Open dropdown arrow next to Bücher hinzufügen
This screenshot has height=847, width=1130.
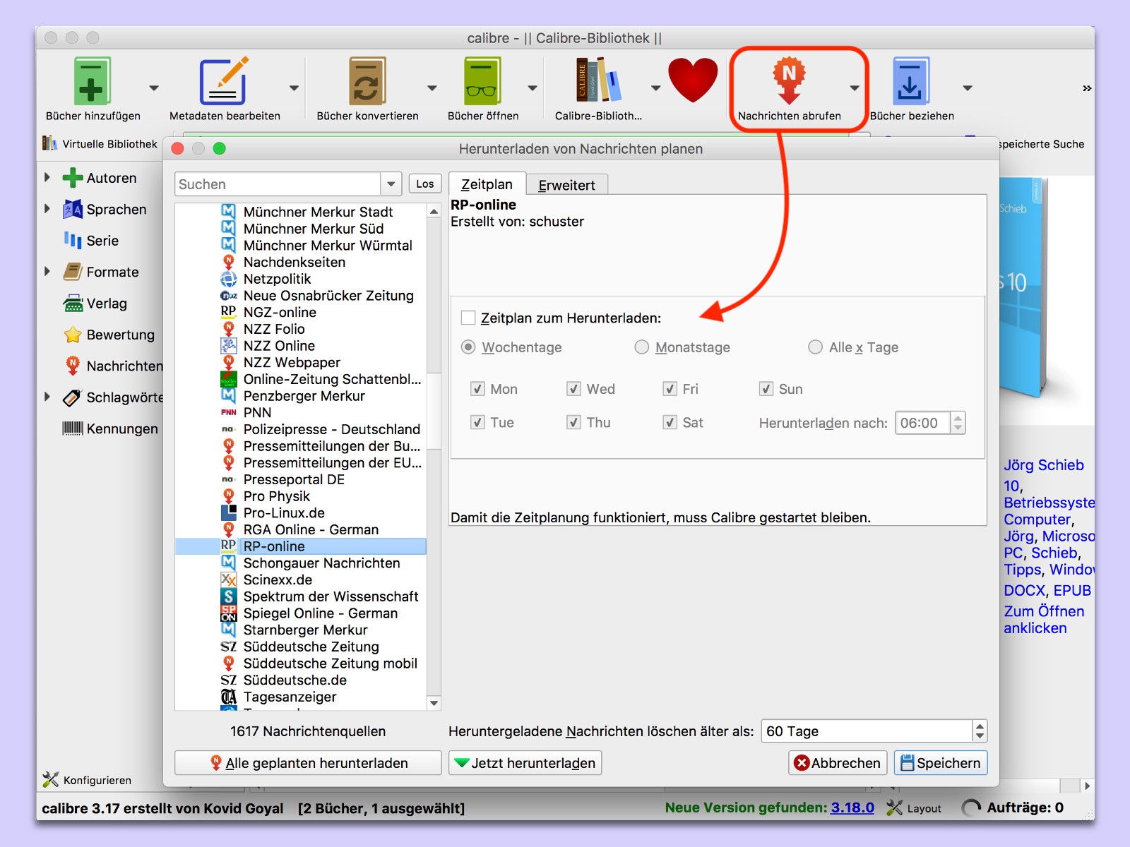(x=154, y=88)
